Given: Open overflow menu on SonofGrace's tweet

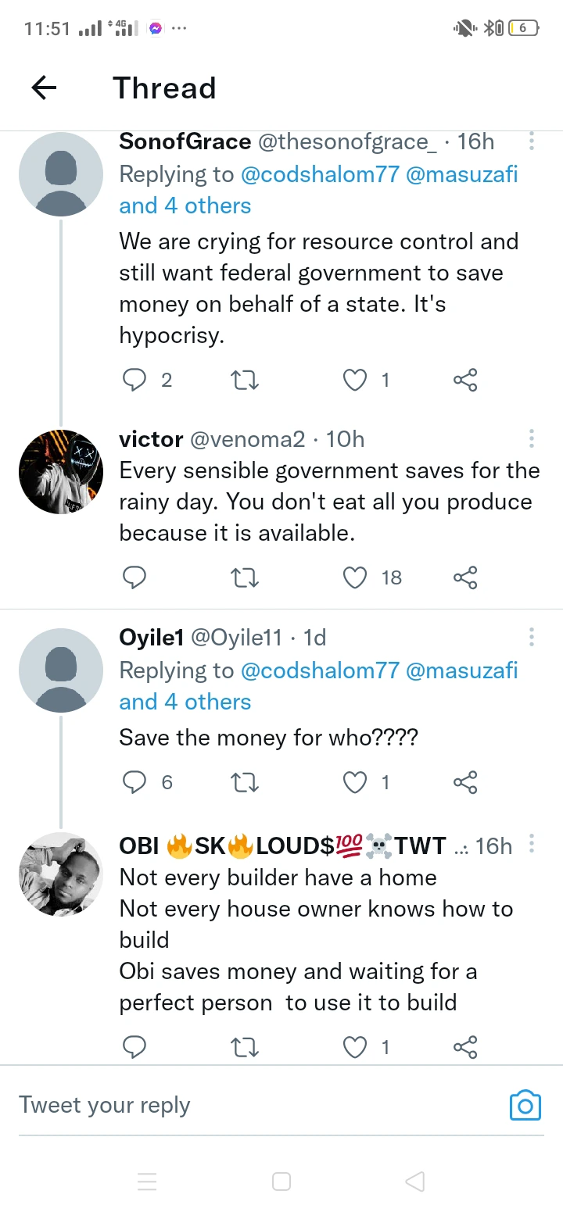Looking at the screenshot, I should pyautogui.click(x=532, y=141).
